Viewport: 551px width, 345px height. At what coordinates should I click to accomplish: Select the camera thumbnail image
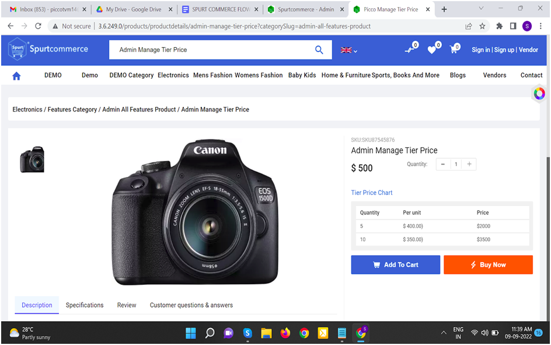point(32,159)
